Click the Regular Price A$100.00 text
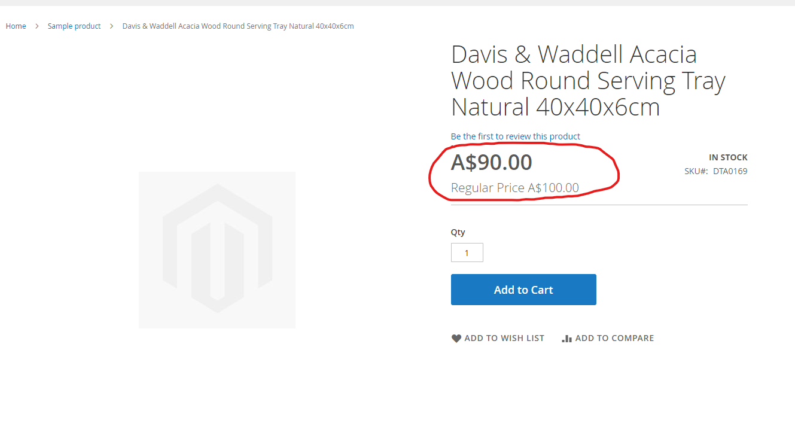This screenshot has width=795, height=432. coord(515,188)
